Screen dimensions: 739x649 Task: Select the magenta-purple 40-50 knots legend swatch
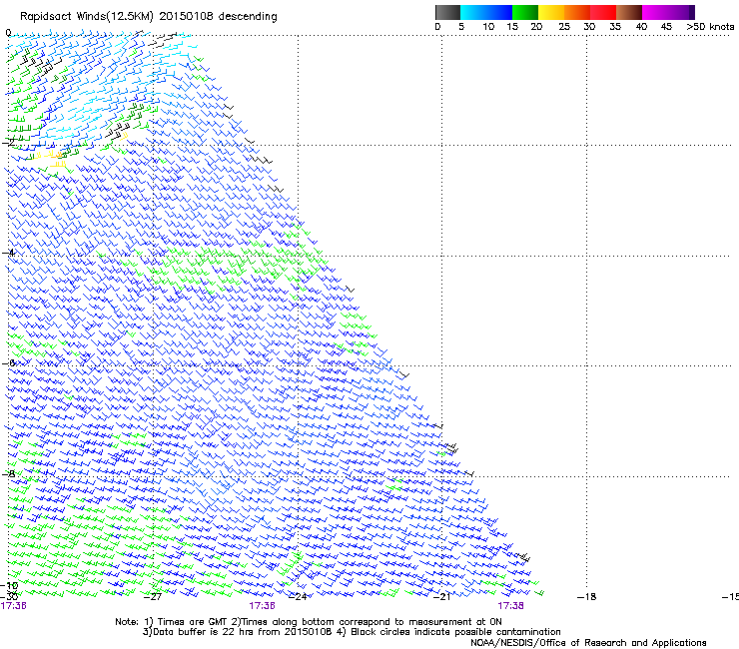(668, 12)
